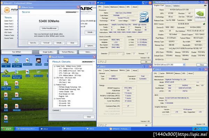209x138 pixels.
Task: Click the Start button on the taskbar
Action: coord(7,129)
